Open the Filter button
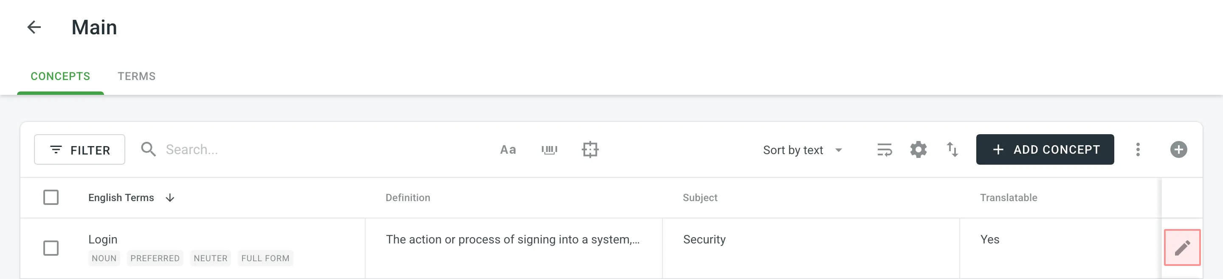The width and height of the screenshot is (1223, 279). [x=80, y=150]
